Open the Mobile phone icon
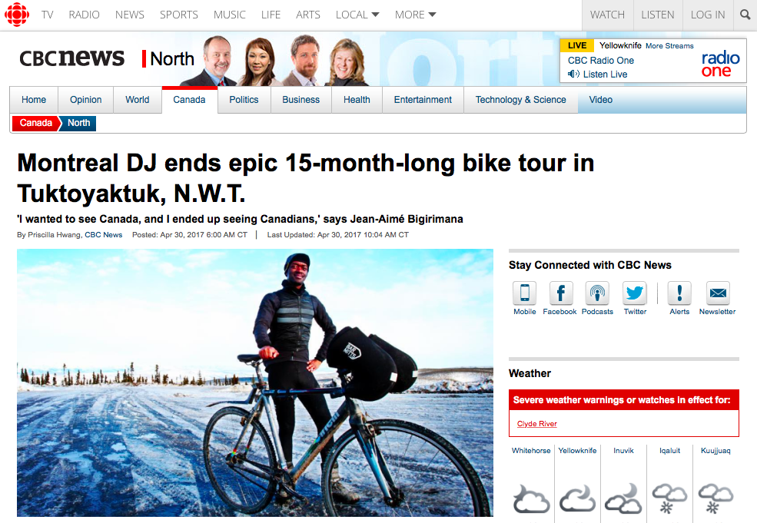 click(x=525, y=293)
